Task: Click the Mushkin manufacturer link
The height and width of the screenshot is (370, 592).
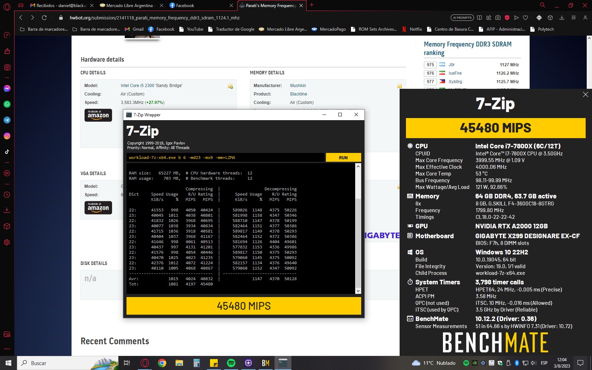Action: (x=298, y=86)
